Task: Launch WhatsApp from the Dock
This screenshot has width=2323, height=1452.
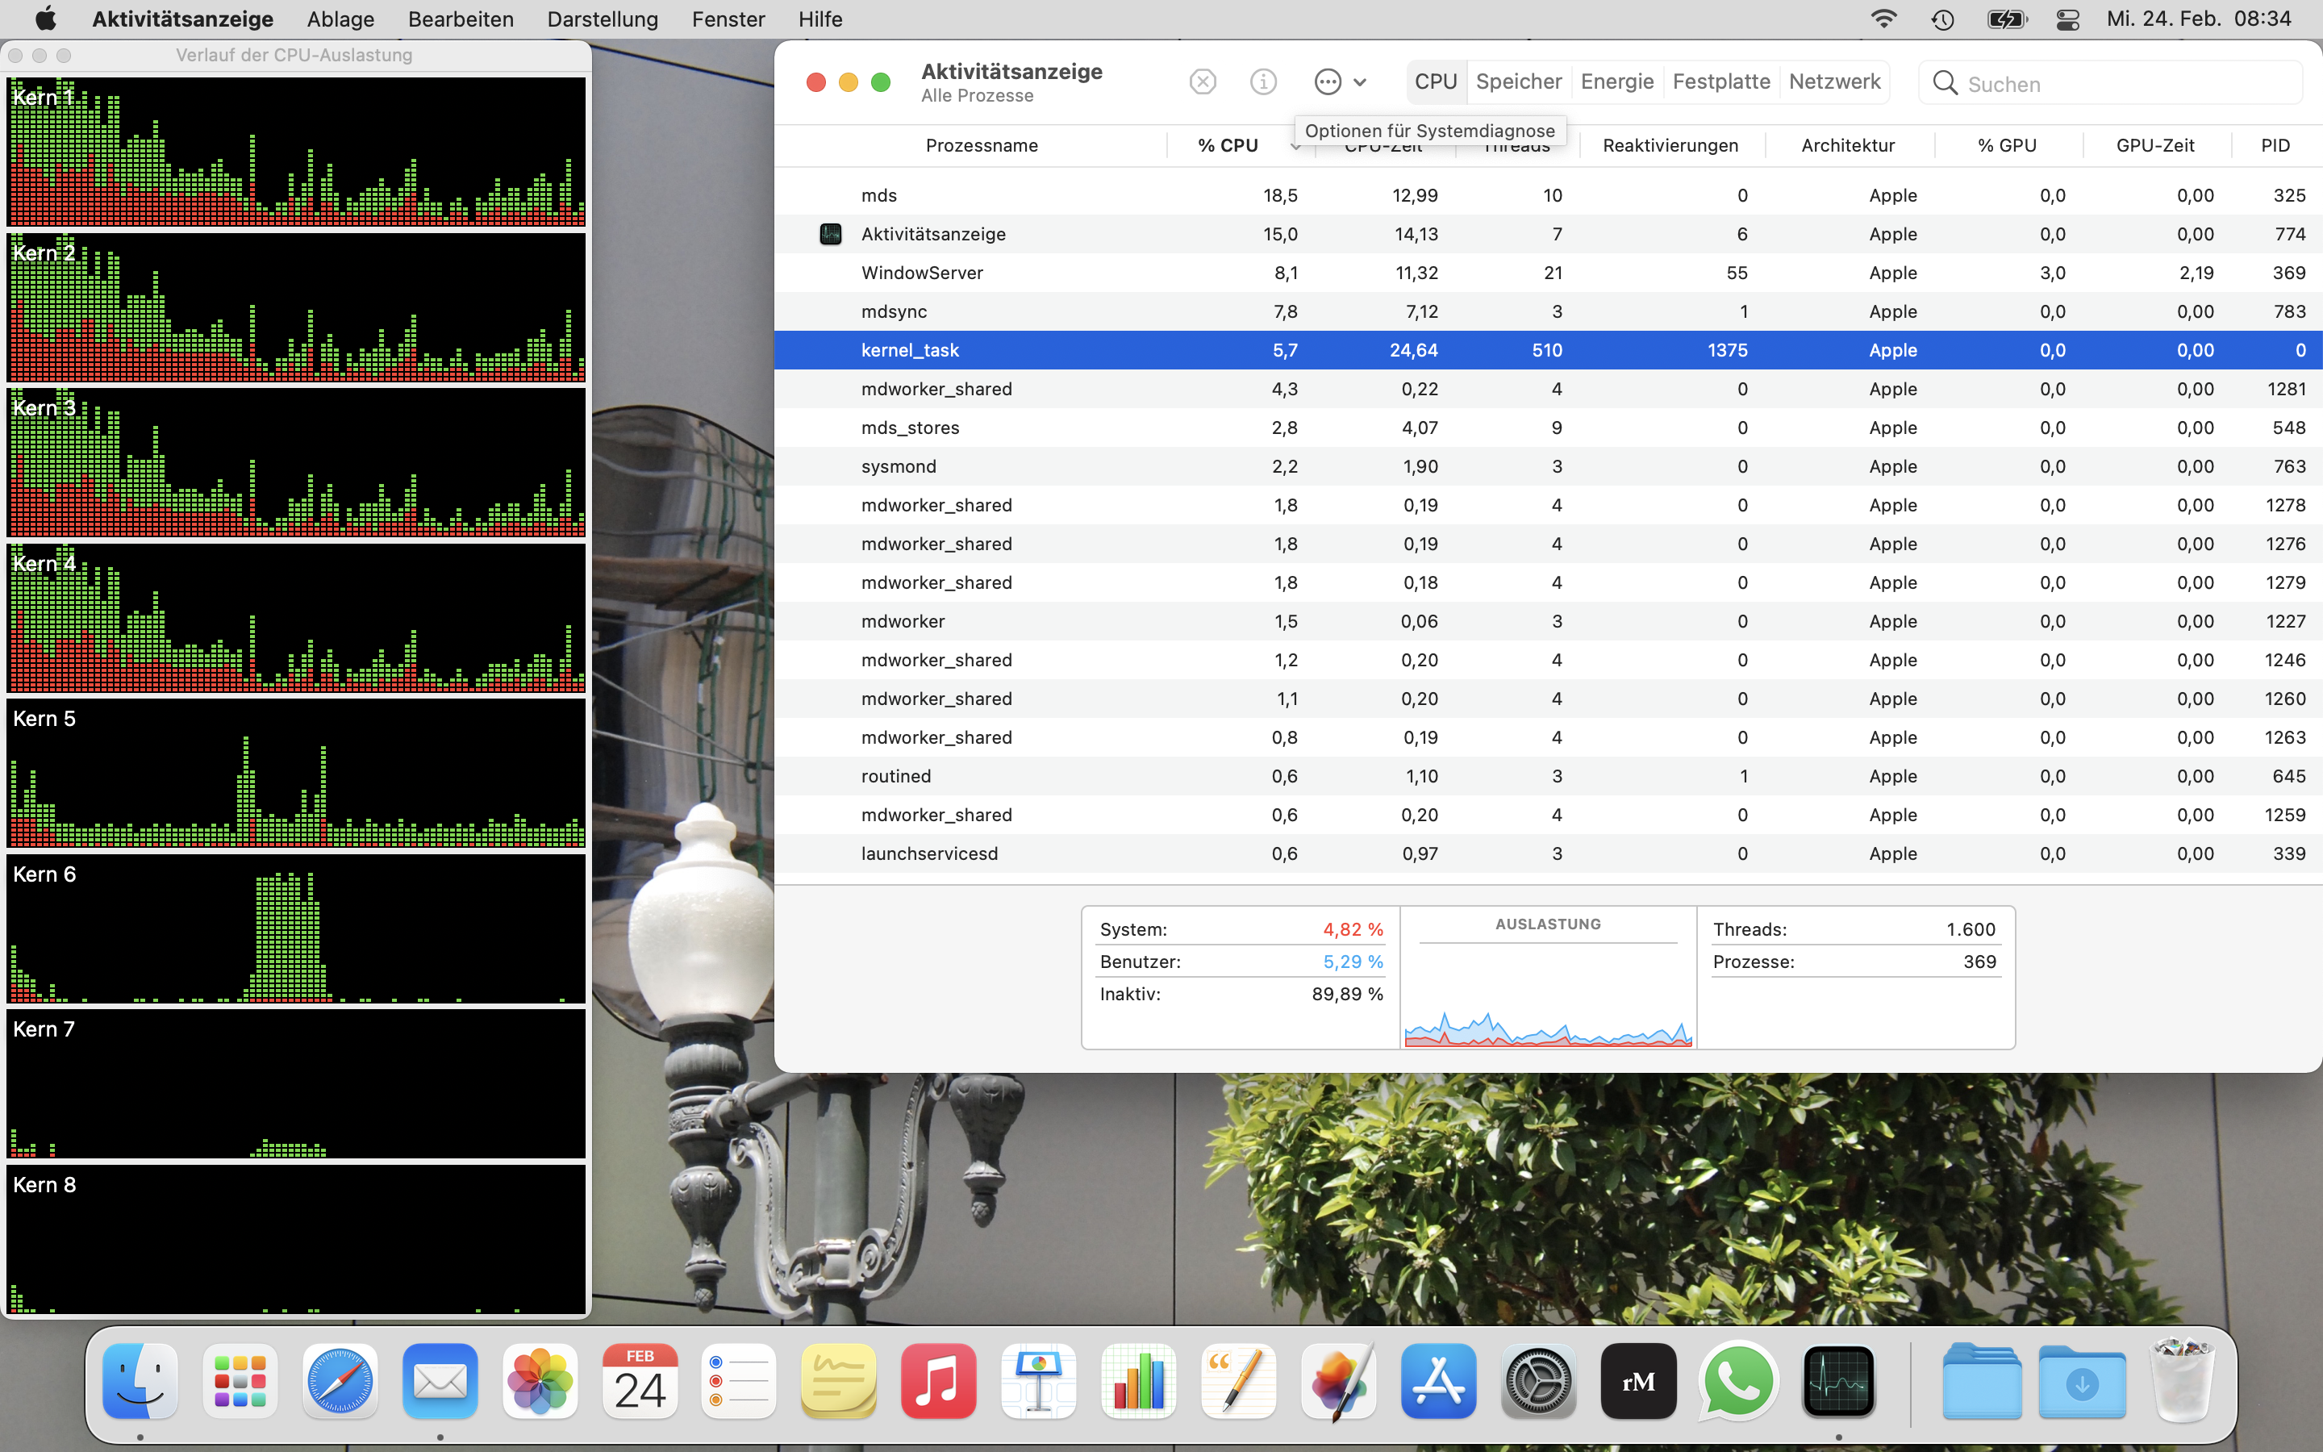Action: tap(1737, 1381)
